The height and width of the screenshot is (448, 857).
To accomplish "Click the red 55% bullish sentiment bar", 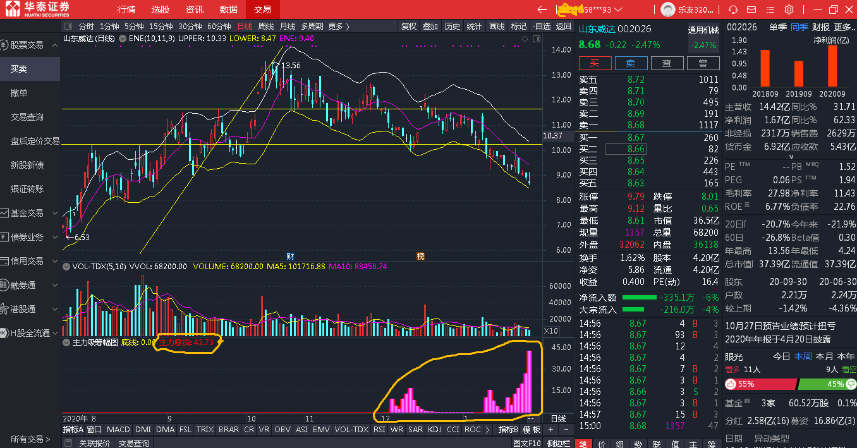I will pos(760,384).
